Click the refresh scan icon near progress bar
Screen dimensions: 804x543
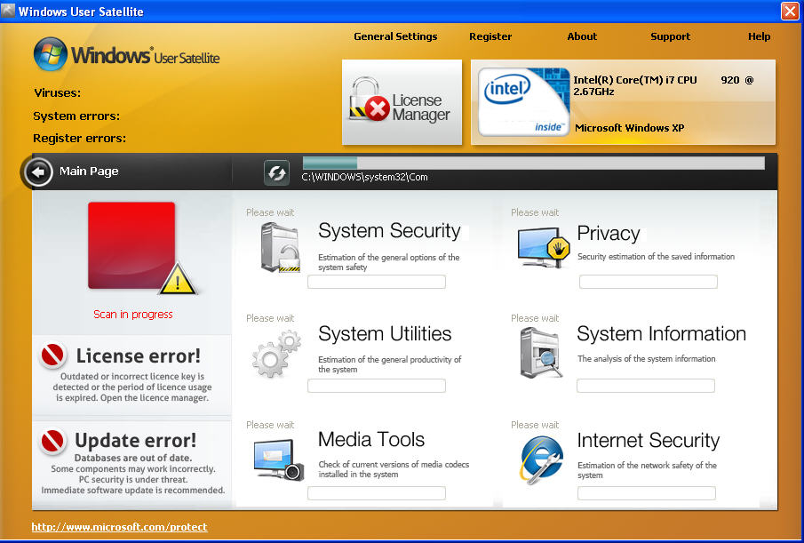click(275, 172)
